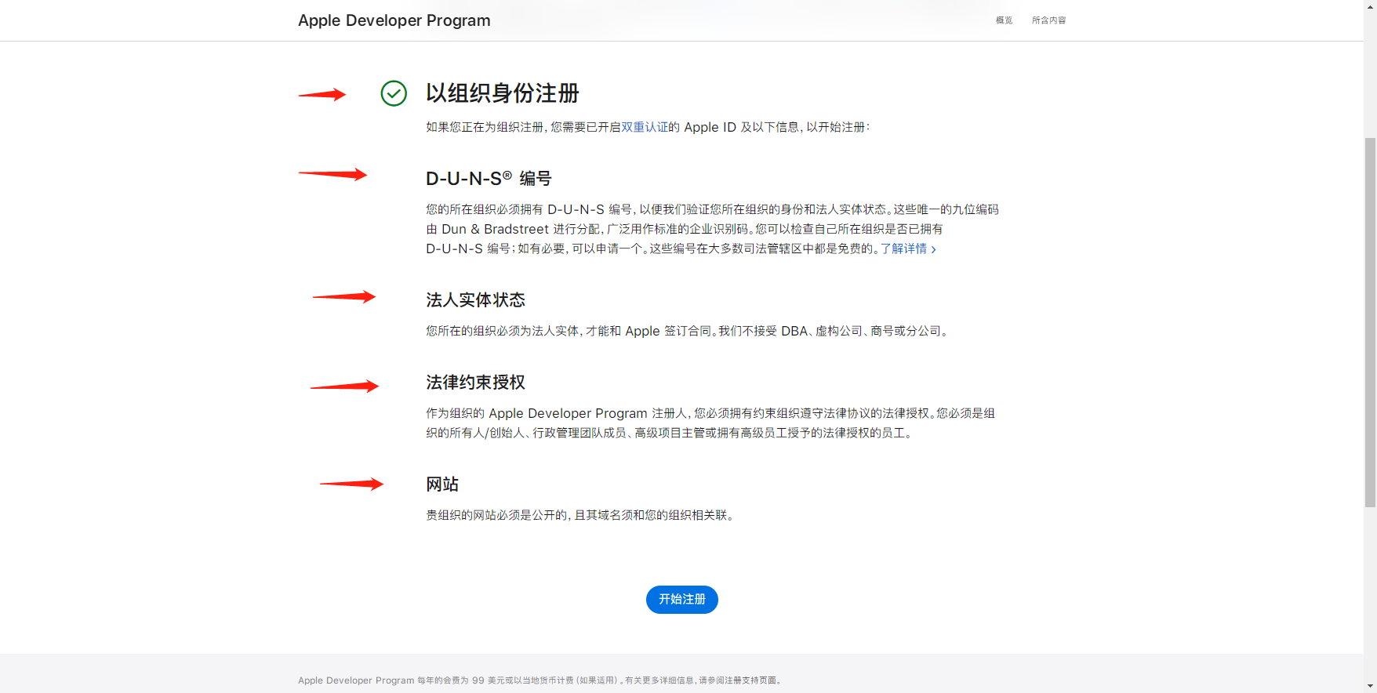
Task: Open the 了解详情 link
Action: [x=903, y=249]
